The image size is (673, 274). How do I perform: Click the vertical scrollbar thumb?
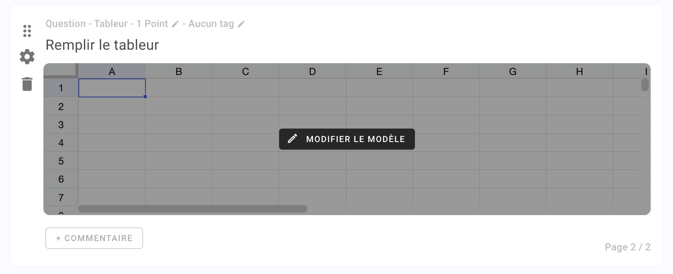644,85
